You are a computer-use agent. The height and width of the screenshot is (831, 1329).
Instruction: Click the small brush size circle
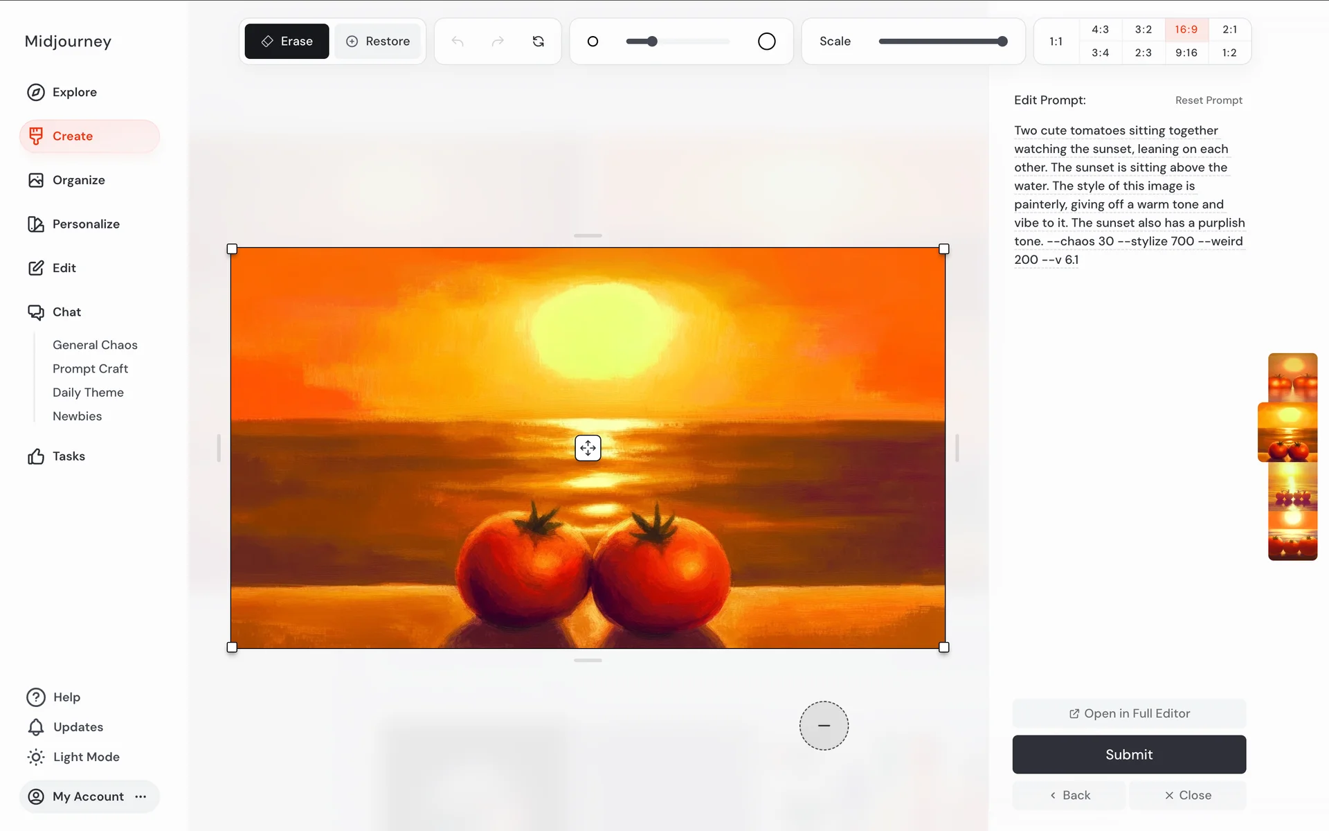[x=593, y=42]
